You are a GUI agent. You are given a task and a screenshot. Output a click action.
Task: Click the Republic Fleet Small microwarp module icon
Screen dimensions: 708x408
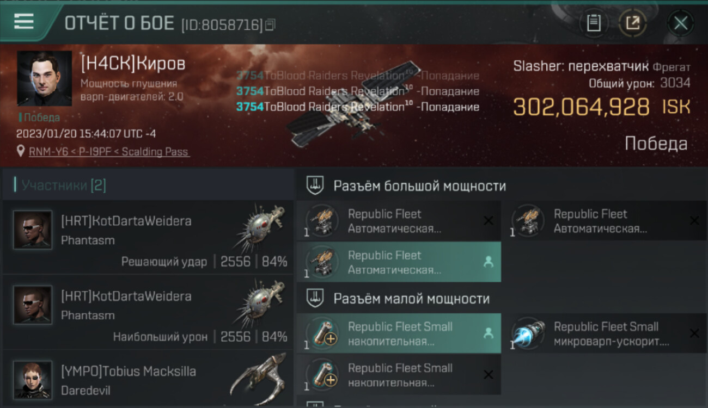click(528, 333)
